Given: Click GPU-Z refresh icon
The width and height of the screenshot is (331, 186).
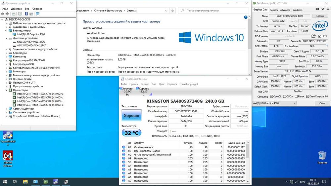Looking at the screenshot, I should (323, 9).
